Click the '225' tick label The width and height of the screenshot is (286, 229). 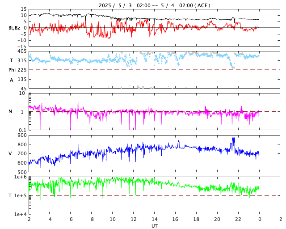pyautogui.click(x=22, y=70)
